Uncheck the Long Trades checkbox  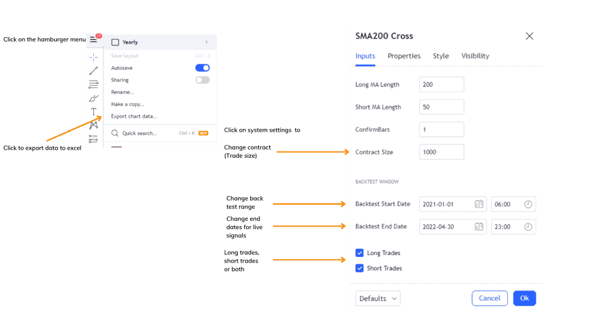point(360,253)
